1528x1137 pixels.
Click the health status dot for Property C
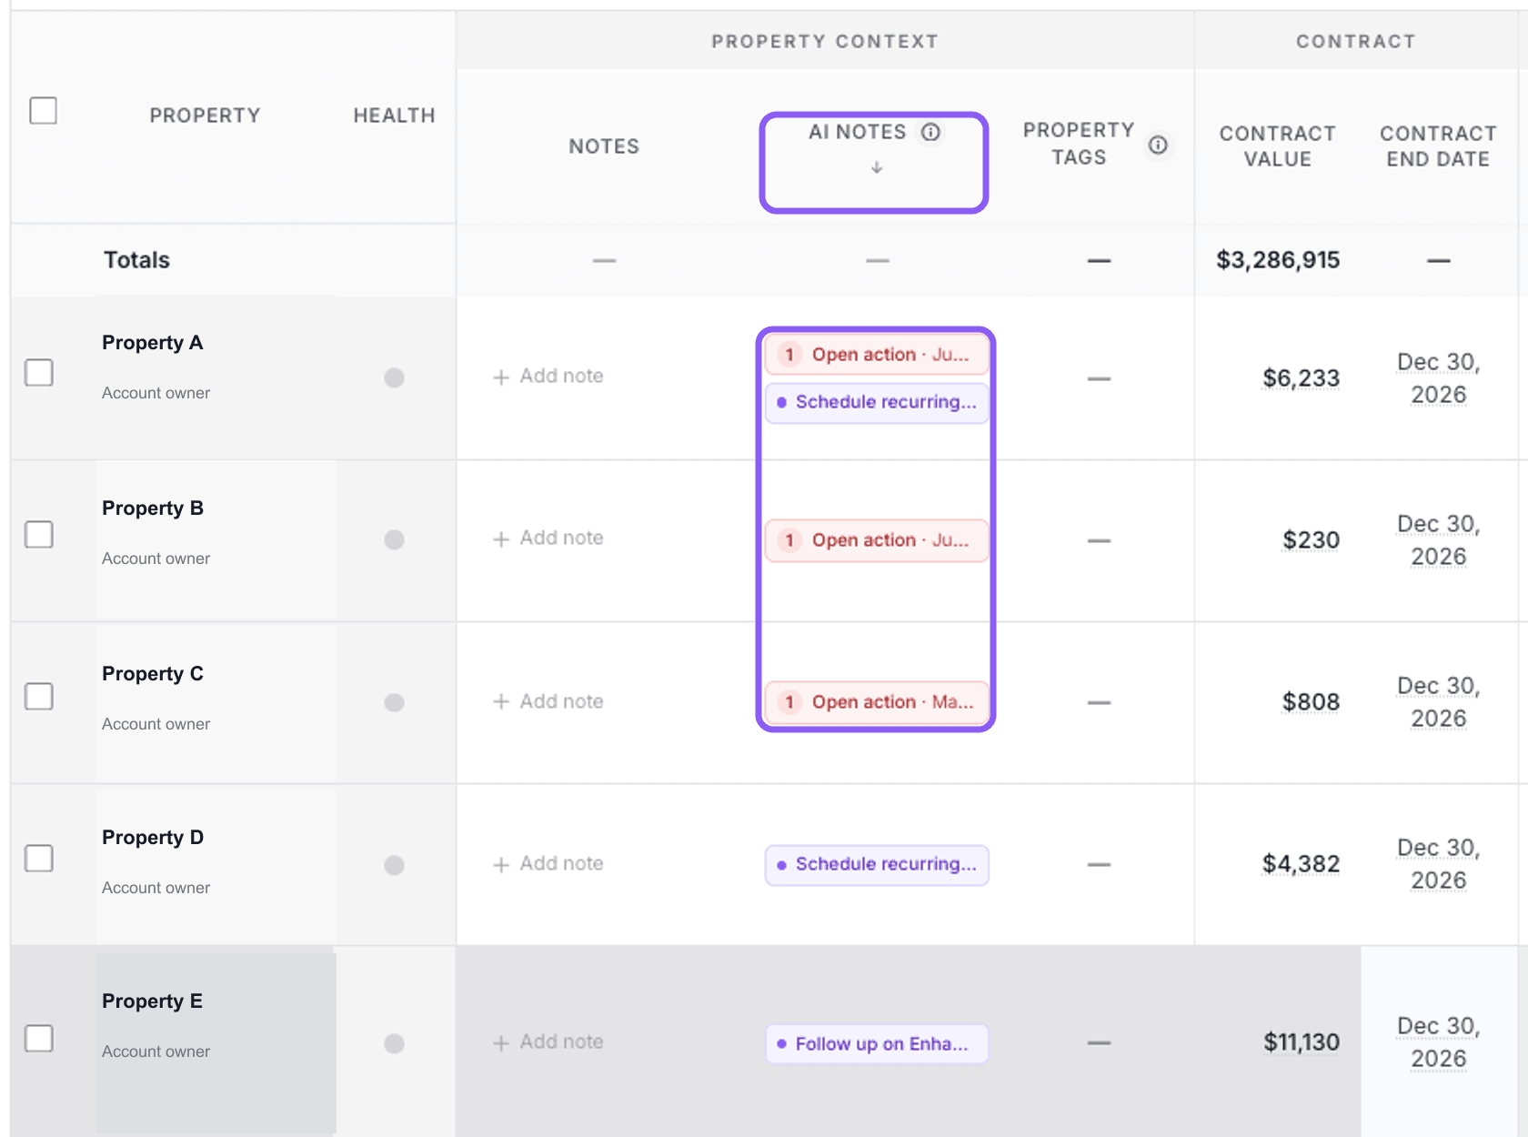pyautogui.click(x=394, y=702)
